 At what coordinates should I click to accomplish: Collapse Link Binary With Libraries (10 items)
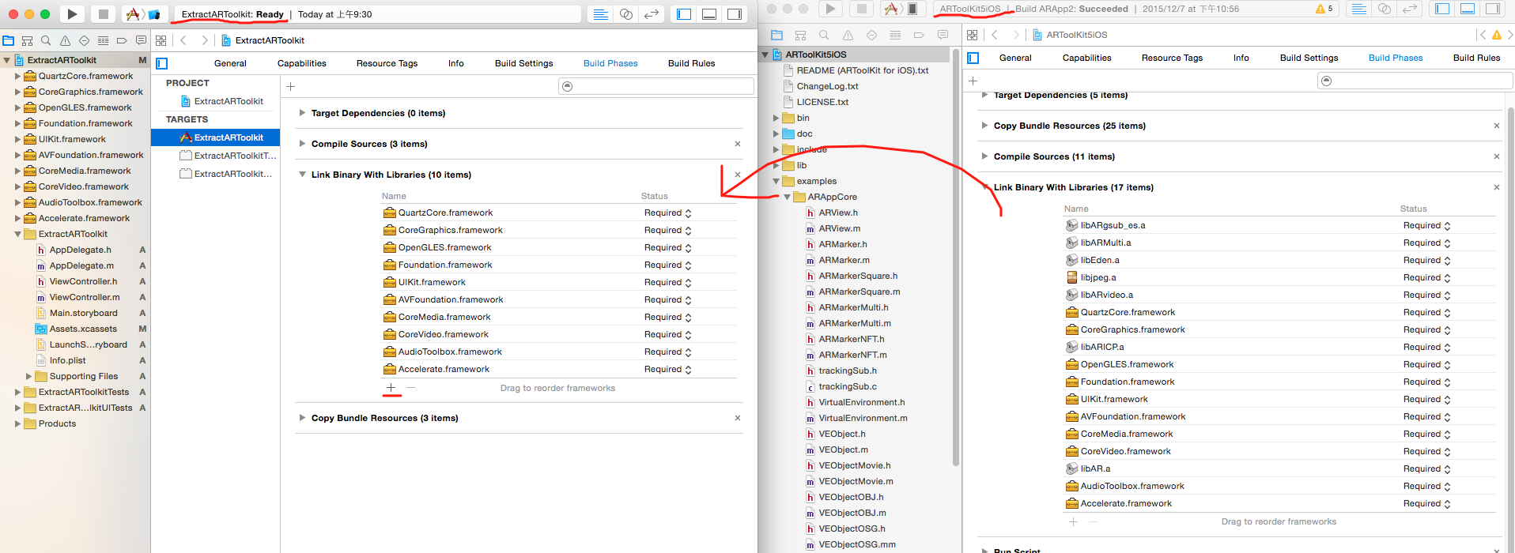point(302,175)
